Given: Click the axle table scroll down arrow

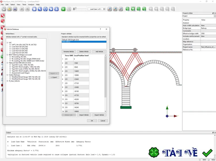Looking at the screenshot, I should [105, 111].
